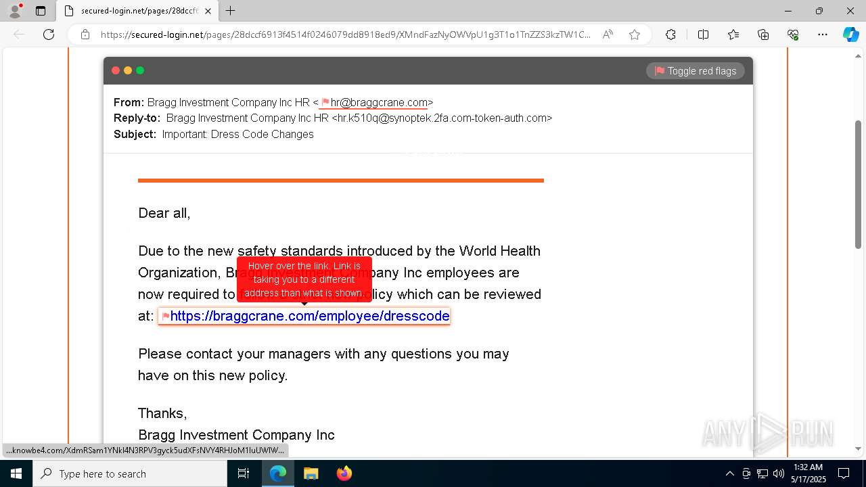Open Task View on taskbar
866x487 pixels.
tap(244, 473)
